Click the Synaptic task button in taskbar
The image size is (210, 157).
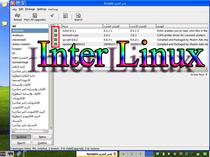[x=97, y=154]
